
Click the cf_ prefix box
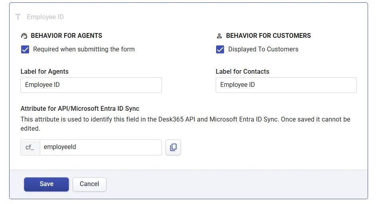click(x=30, y=147)
